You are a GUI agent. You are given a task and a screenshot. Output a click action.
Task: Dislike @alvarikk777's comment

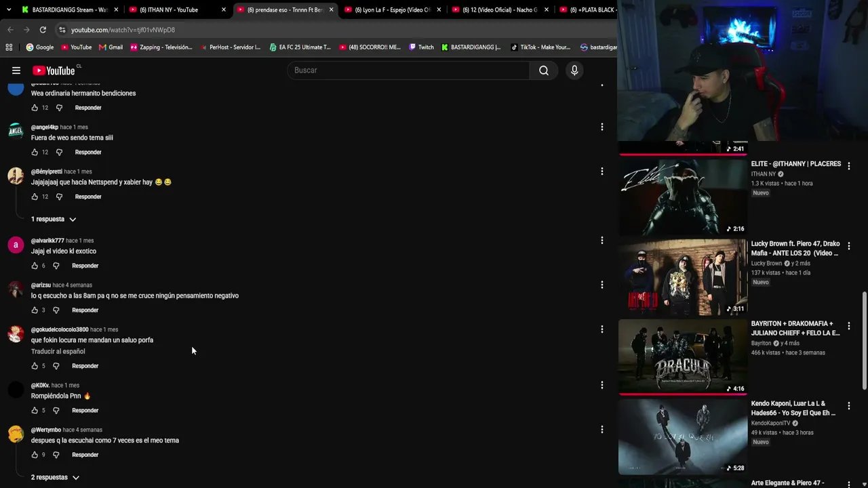coord(56,266)
